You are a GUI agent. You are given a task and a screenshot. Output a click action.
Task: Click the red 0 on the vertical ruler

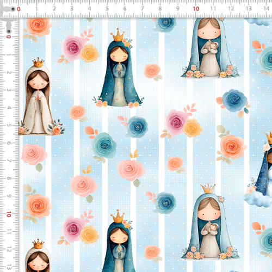coord(9,37)
